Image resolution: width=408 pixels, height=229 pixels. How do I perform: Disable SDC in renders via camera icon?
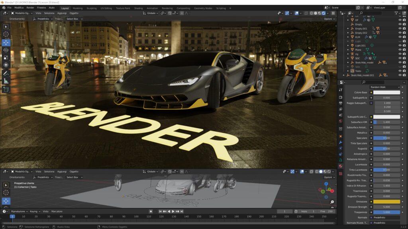pos(404,58)
